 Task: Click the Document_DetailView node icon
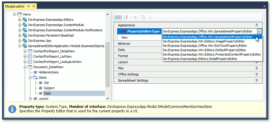coord(30,67)
